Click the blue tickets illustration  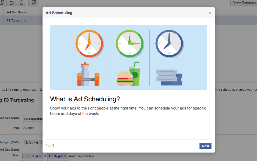[x=169, y=77]
